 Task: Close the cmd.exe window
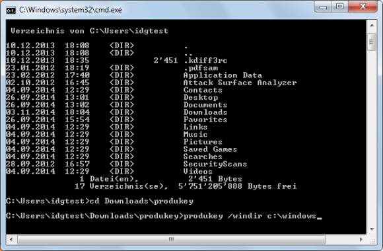[x=363, y=7]
